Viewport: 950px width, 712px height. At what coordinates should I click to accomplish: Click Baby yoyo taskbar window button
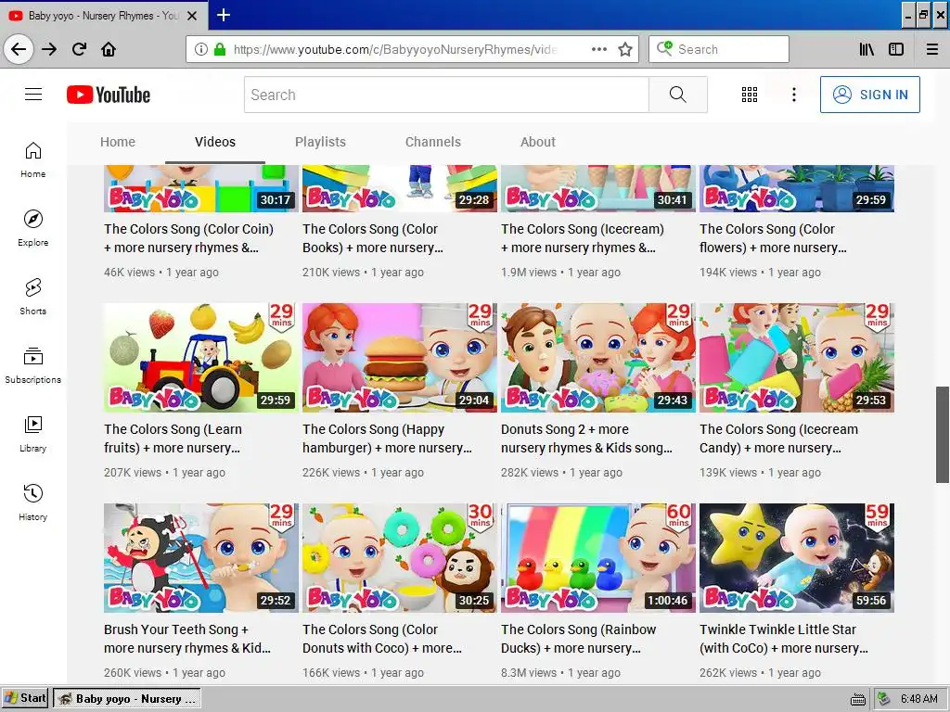tap(126, 699)
